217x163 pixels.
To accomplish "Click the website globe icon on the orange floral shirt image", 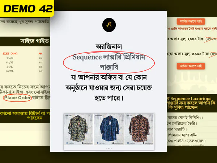I will click(x=144, y=143).
